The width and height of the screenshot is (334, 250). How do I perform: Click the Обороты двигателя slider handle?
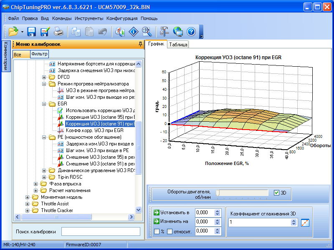(x=218, y=192)
